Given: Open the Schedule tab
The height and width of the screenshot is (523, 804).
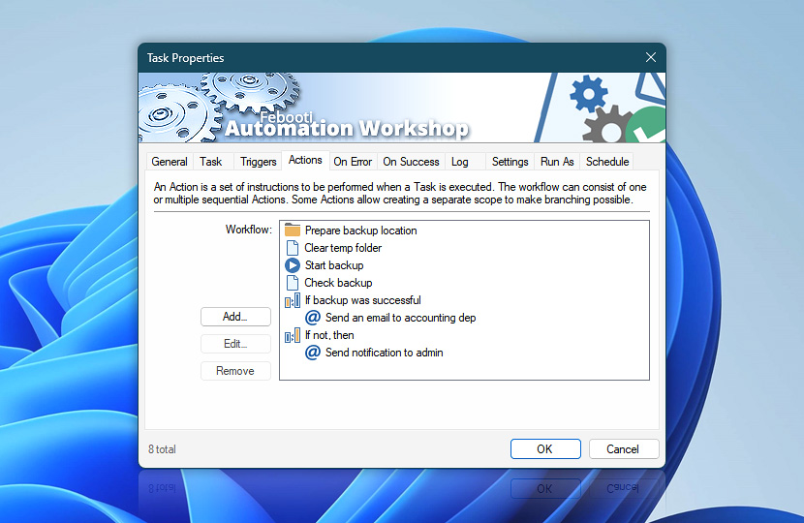Looking at the screenshot, I should pyautogui.click(x=607, y=162).
